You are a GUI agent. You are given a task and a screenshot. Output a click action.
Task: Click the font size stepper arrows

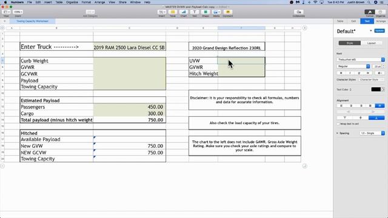point(384,66)
